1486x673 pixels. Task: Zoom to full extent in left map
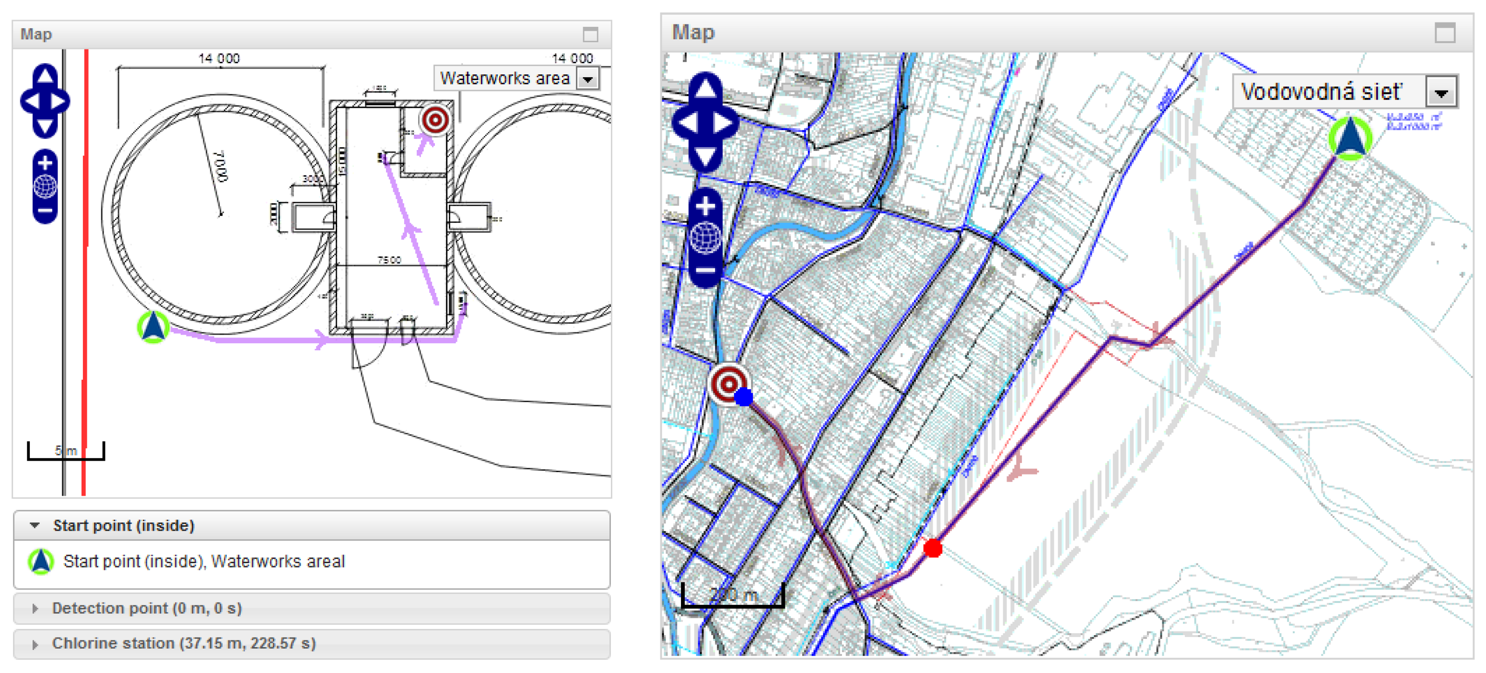point(45,186)
